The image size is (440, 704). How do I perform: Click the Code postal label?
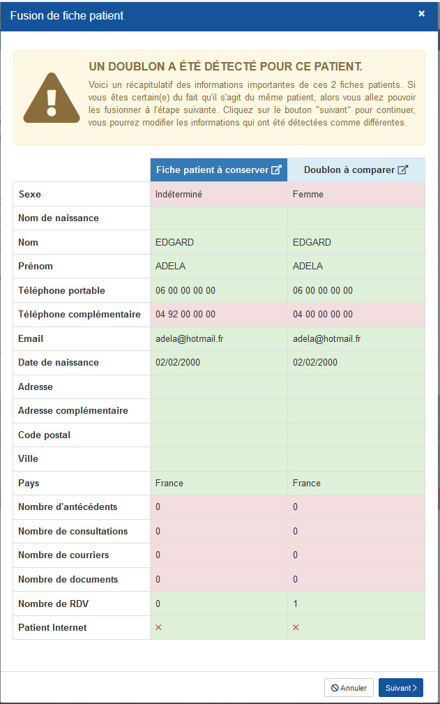(44, 435)
